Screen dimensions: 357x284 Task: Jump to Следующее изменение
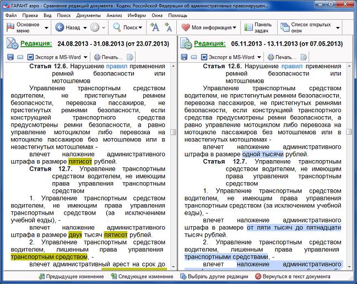[138, 276]
